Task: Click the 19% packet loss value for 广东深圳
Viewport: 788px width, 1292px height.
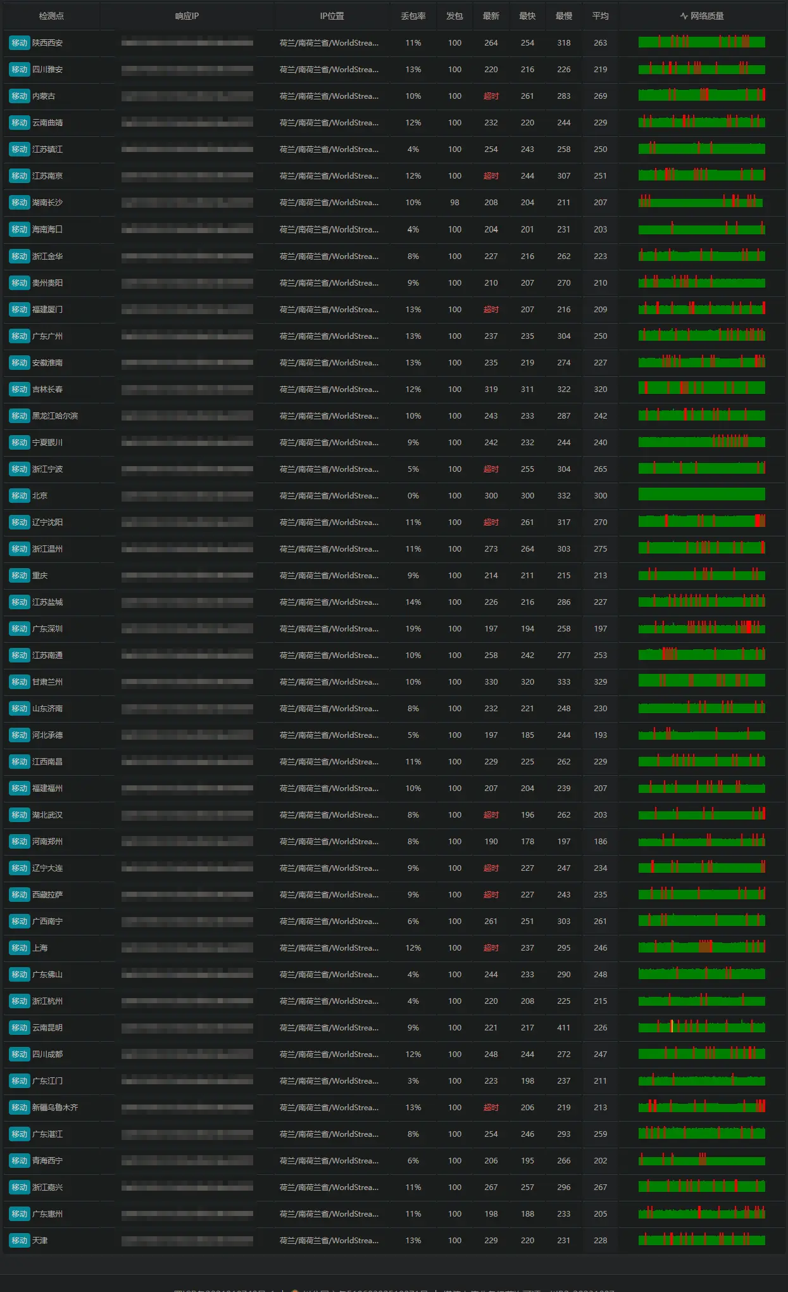Action: (x=413, y=629)
